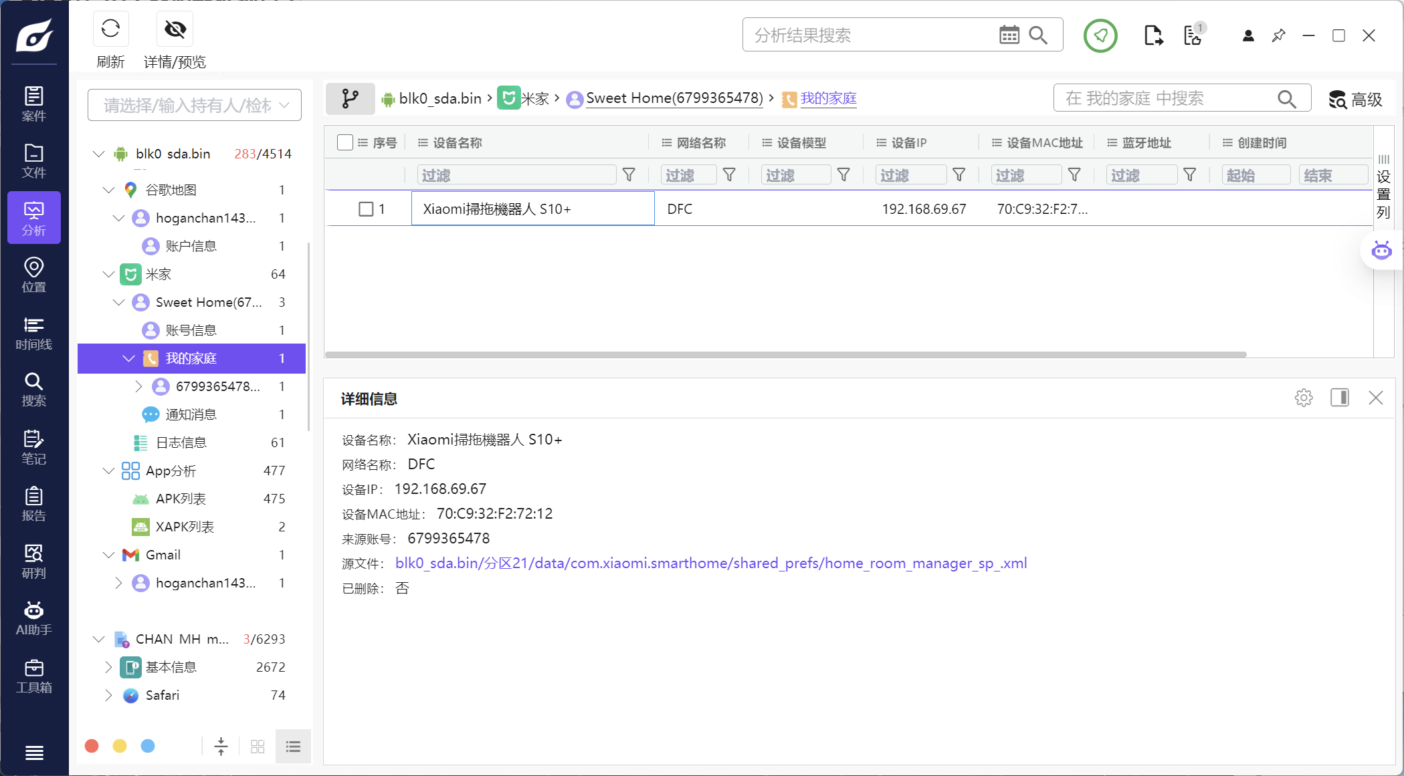Select 日志信息 in the tree
Image resolution: width=1404 pixels, height=776 pixels.
click(x=181, y=442)
